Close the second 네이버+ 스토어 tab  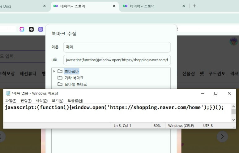click(184, 6)
